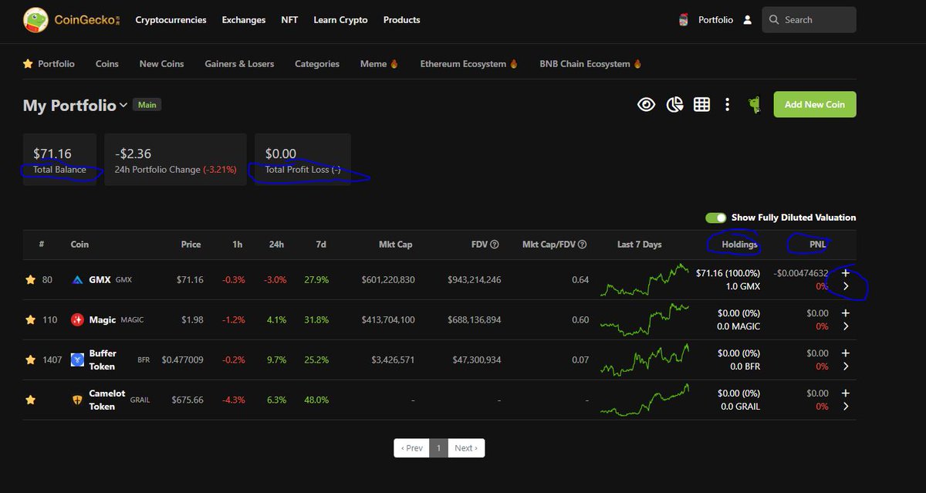Switch to the Gainers & Losers tab
Viewport: 926px width, 493px height.
[x=239, y=64]
